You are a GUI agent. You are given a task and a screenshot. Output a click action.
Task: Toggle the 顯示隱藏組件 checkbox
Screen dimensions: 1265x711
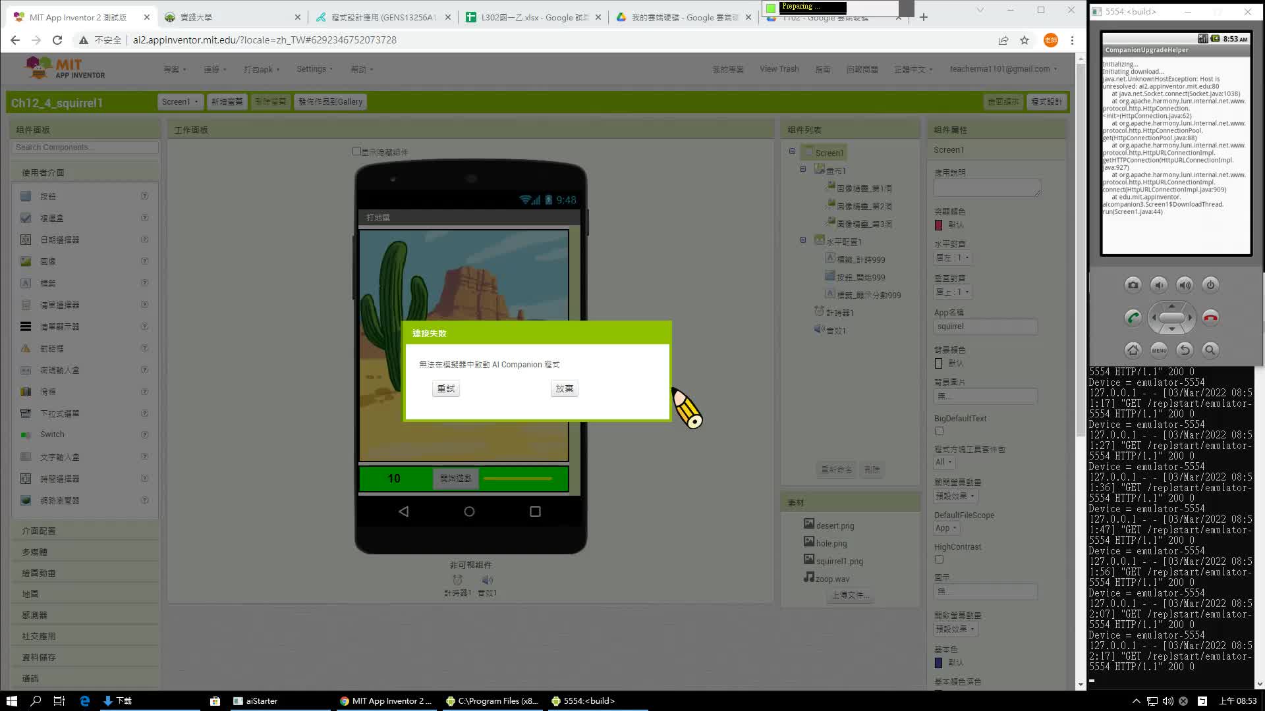[x=356, y=151]
